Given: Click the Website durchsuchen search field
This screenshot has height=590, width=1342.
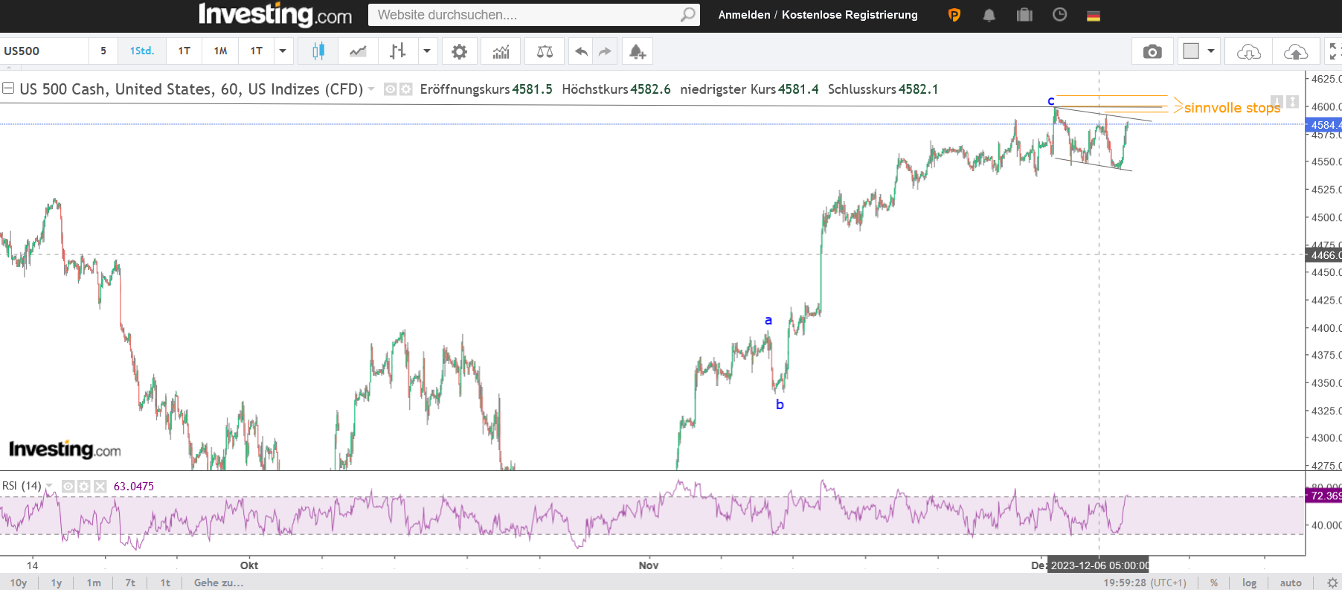Looking at the screenshot, I should (533, 15).
